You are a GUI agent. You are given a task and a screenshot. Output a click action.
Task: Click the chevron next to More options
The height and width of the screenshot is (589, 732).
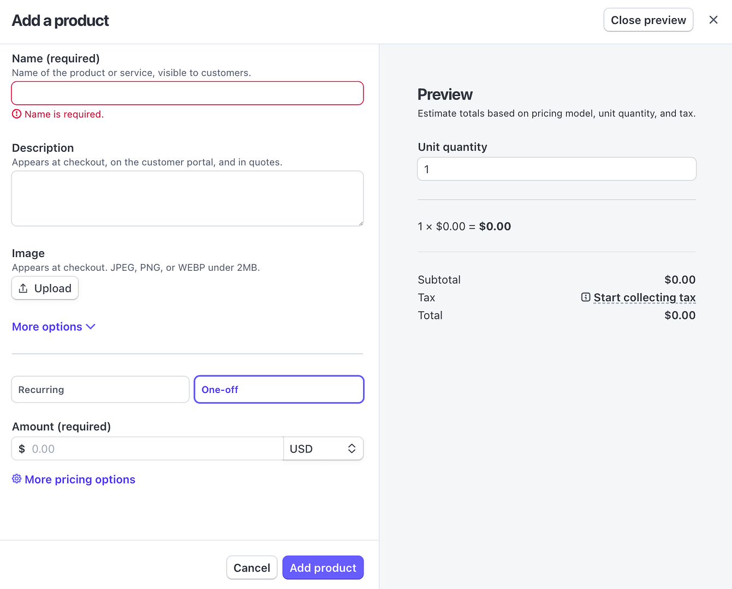[90, 326]
